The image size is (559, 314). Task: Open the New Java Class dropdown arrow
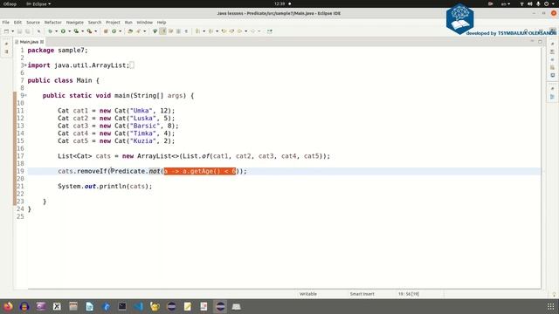121,31
